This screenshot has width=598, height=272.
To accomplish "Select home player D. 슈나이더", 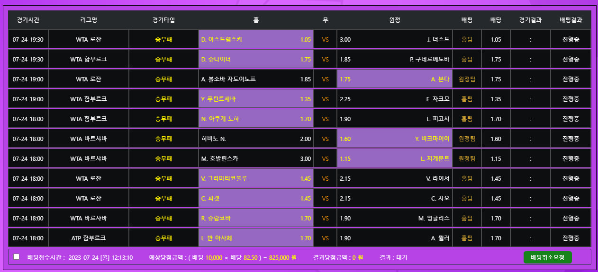I will click(x=256, y=60).
